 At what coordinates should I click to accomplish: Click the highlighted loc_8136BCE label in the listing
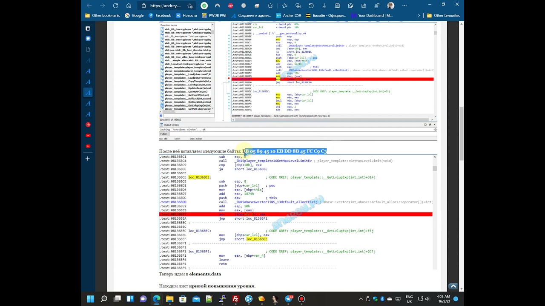click(200, 177)
